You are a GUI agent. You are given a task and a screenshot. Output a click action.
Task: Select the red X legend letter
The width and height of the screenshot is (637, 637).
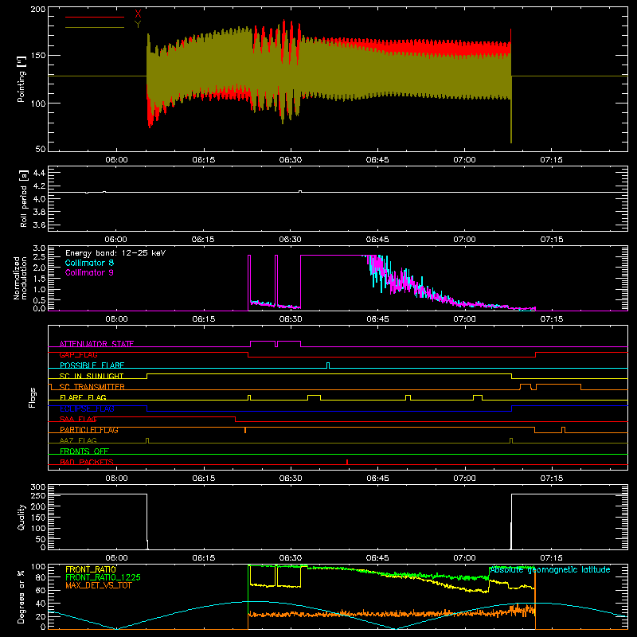tap(138, 14)
